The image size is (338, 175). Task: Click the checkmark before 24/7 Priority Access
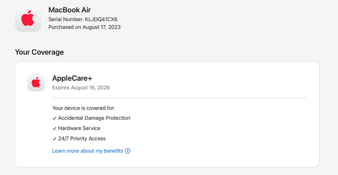(x=55, y=138)
